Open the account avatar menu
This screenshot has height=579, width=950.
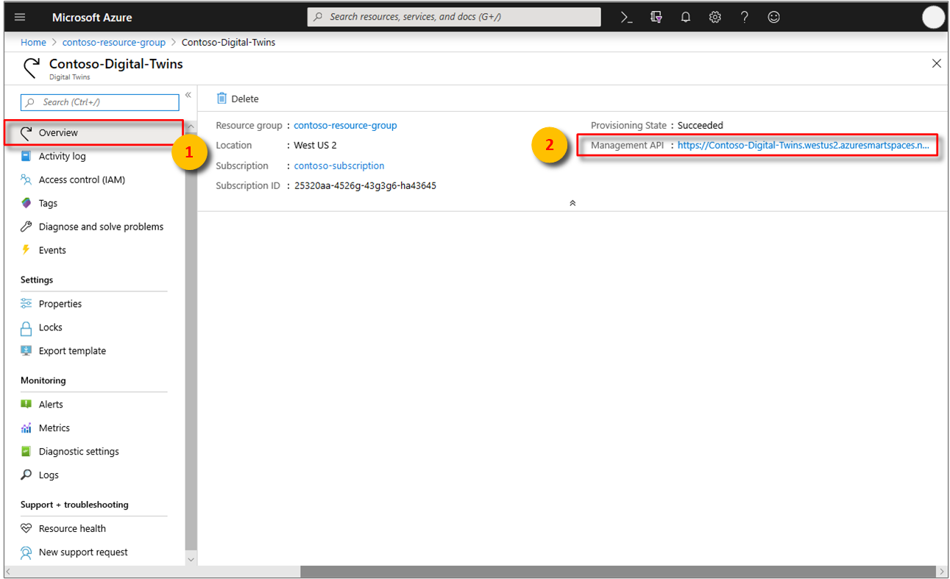click(x=933, y=17)
